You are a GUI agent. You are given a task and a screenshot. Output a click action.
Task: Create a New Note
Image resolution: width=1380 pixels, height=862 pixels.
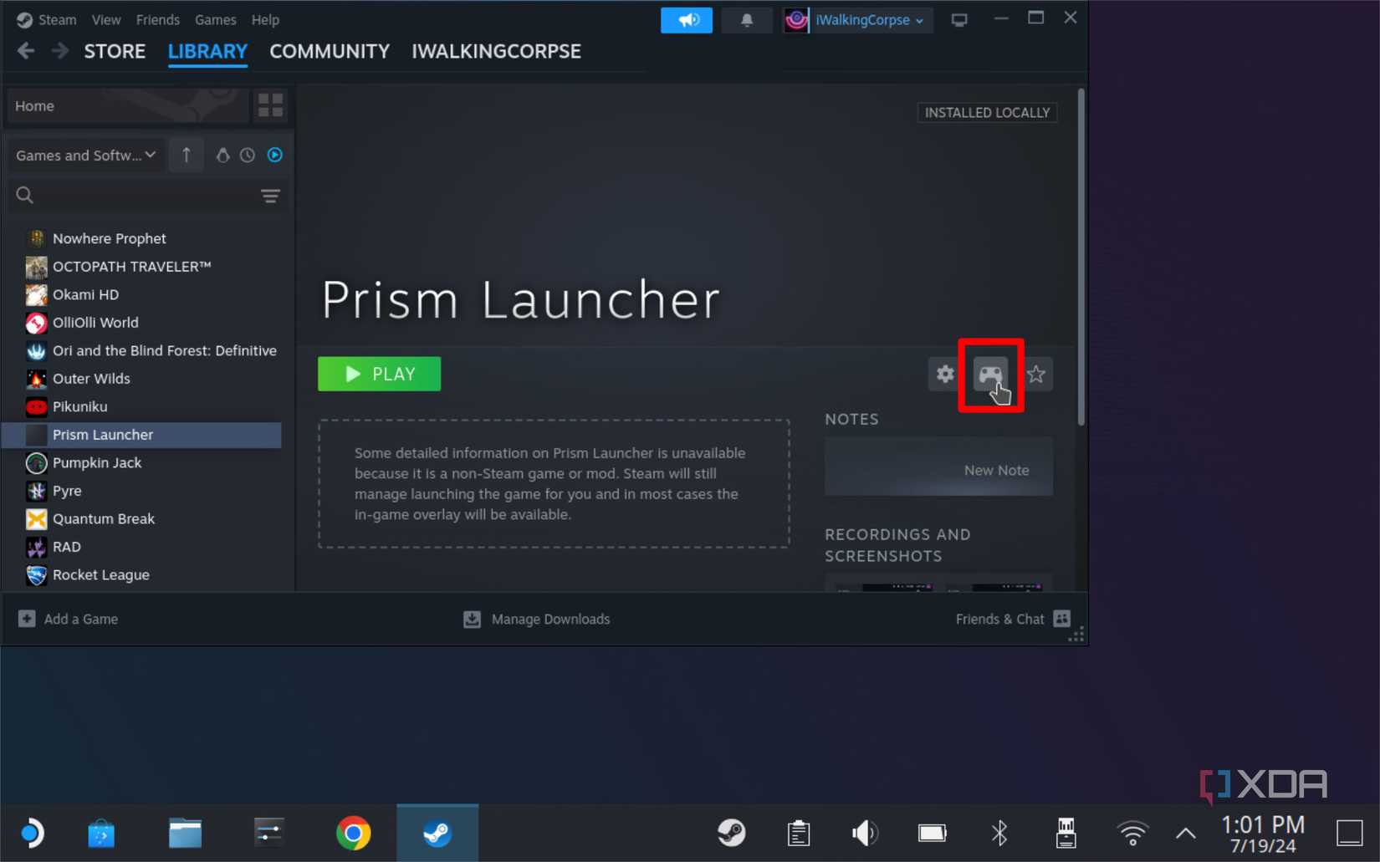coord(938,467)
